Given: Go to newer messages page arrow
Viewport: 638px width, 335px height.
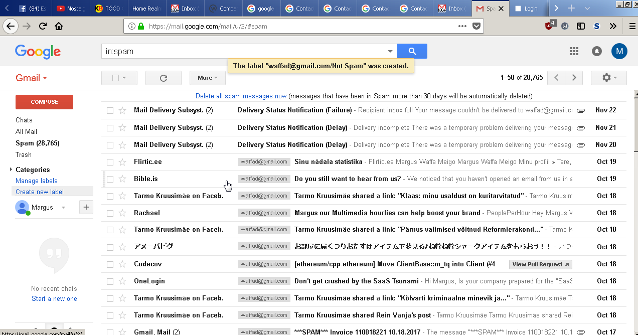Looking at the screenshot, I should pos(556,78).
